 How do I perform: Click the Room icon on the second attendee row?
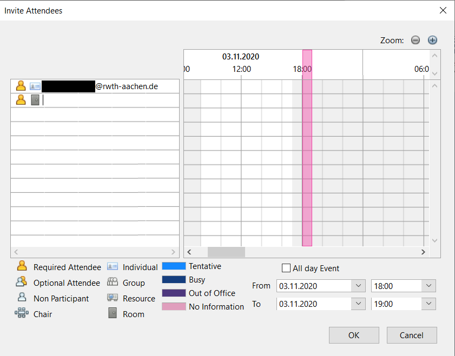coord(35,99)
